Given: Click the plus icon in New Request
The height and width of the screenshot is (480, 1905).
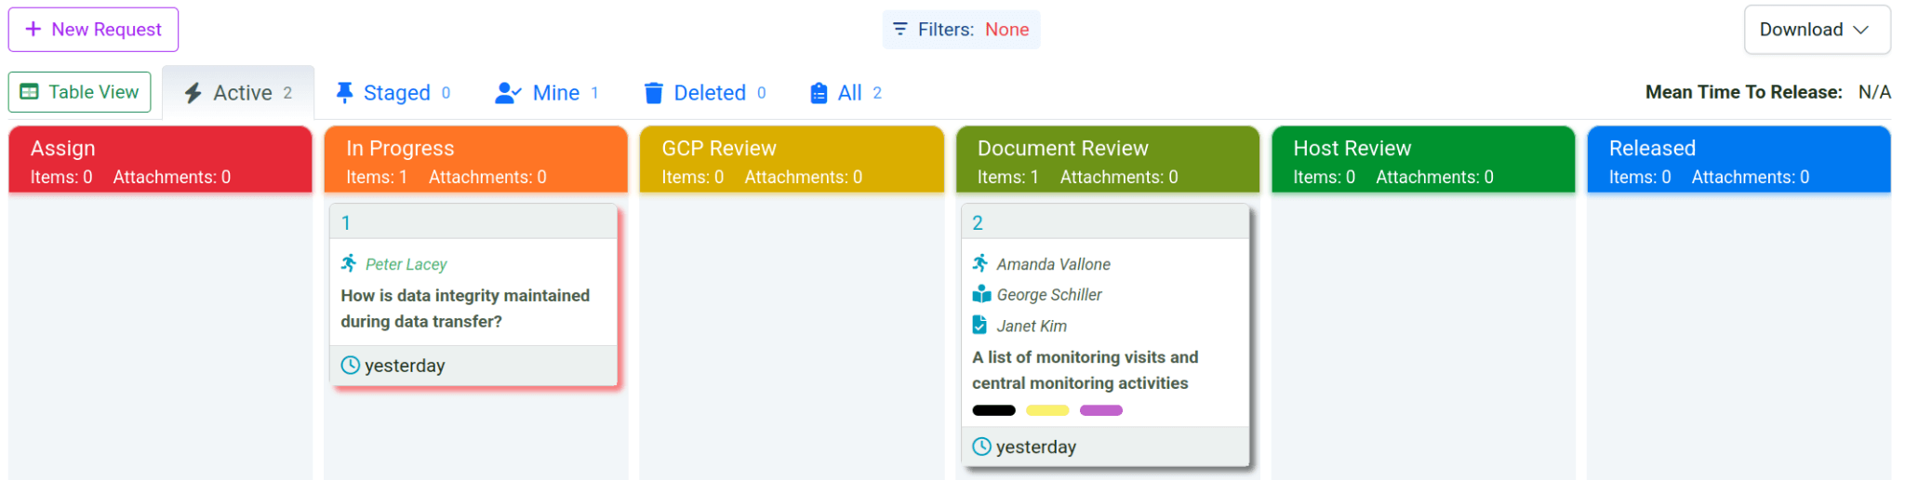Looking at the screenshot, I should pos(33,30).
